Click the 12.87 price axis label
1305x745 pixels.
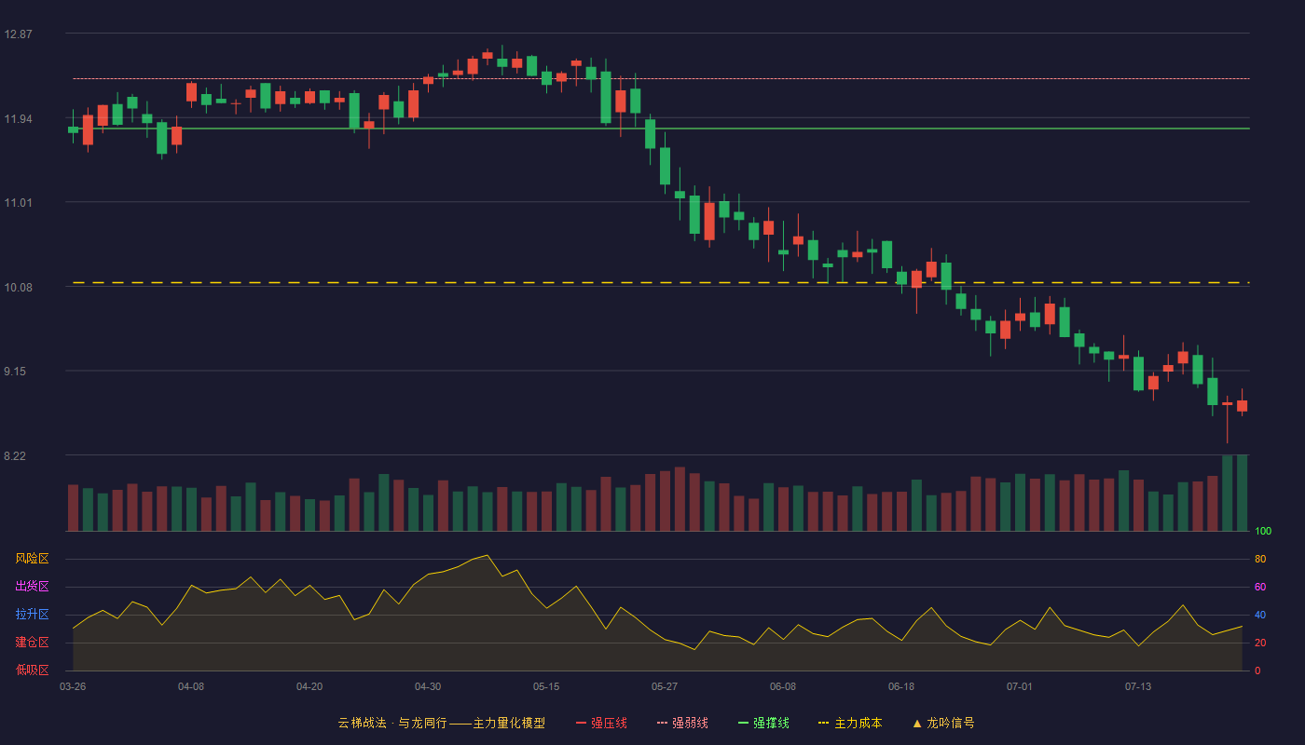click(18, 34)
